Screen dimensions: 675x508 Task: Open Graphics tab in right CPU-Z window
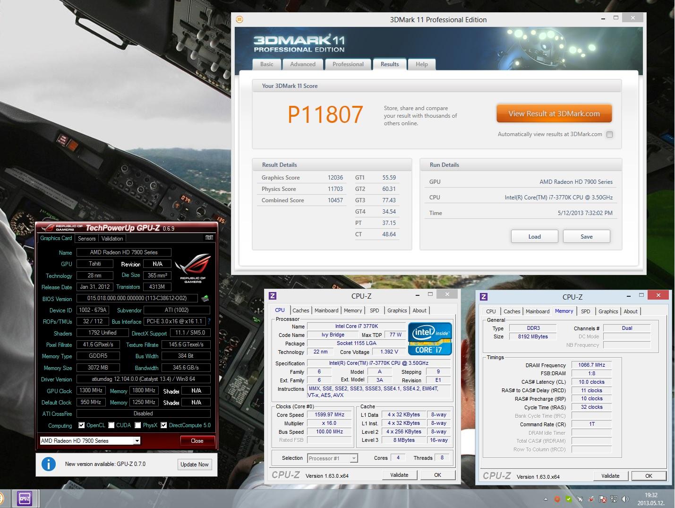tap(608, 311)
